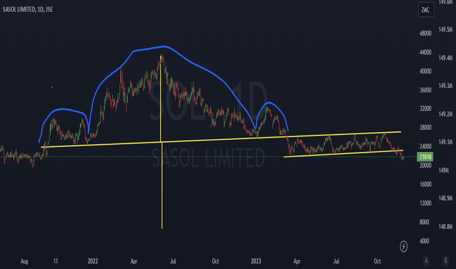Click the 148.9M volume axis label
The width and height of the screenshot is (456, 269).
coord(446,199)
